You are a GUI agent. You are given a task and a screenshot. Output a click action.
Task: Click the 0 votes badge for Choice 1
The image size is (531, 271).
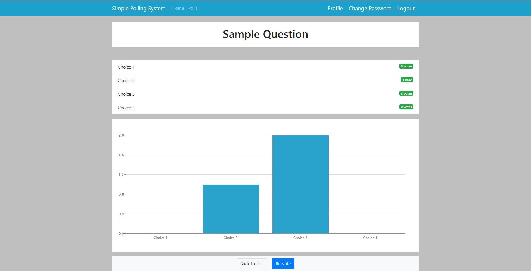click(x=406, y=66)
